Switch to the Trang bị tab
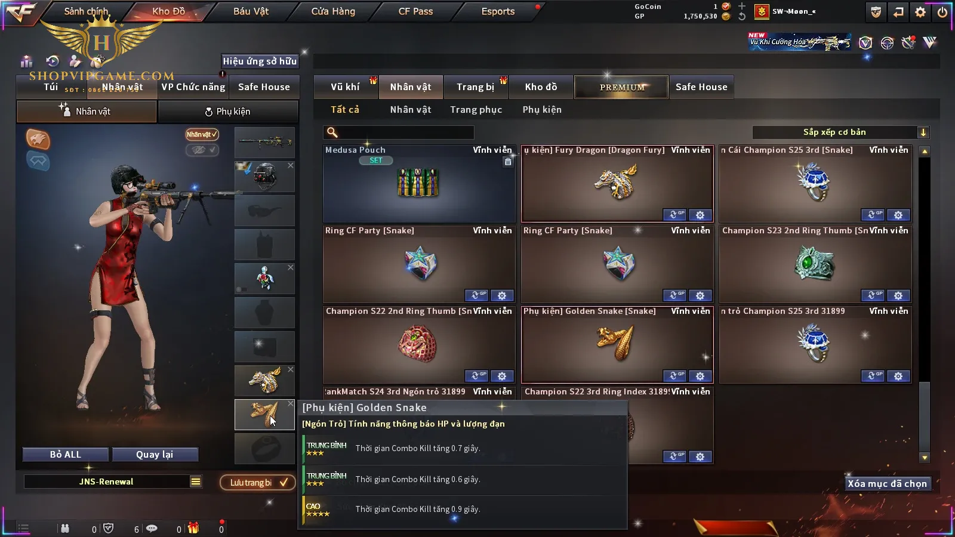The height and width of the screenshot is (537, 955). click(x=476, y=87)
